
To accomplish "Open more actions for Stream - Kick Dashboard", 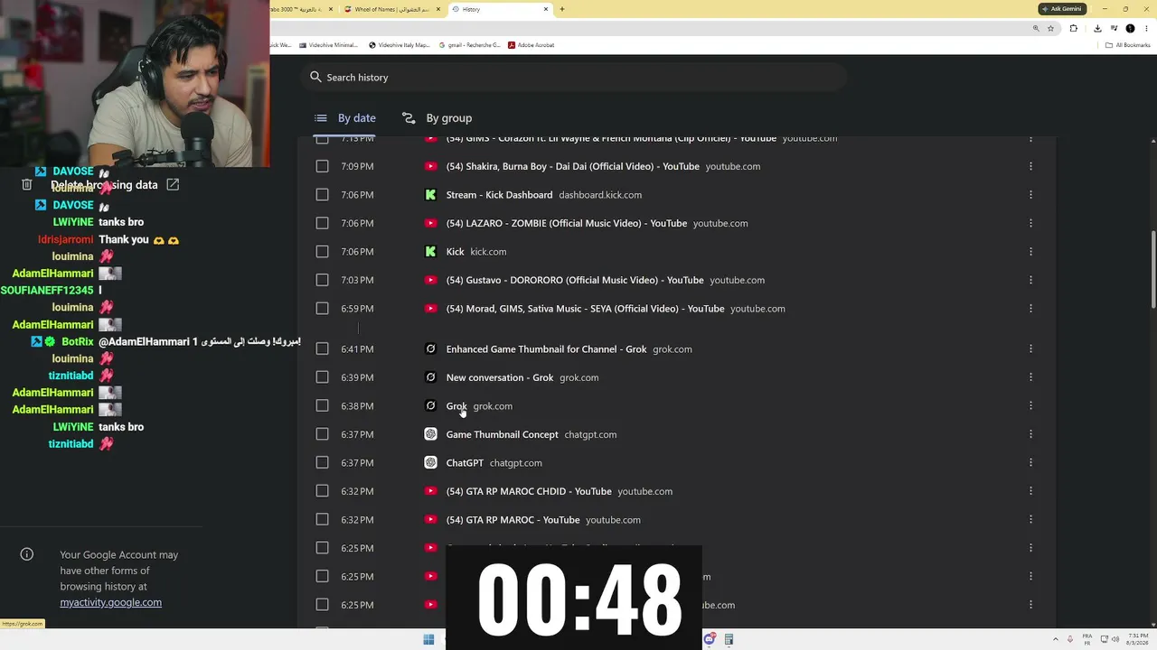I will (1030, 194).
